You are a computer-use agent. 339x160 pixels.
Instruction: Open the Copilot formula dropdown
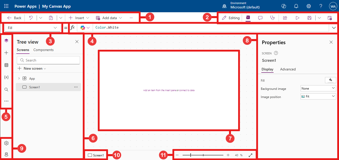[85, 28]
